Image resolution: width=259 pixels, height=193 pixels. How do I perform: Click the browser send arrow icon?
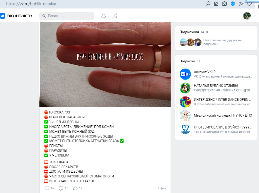pyautogui.click(x=241, y=4)
